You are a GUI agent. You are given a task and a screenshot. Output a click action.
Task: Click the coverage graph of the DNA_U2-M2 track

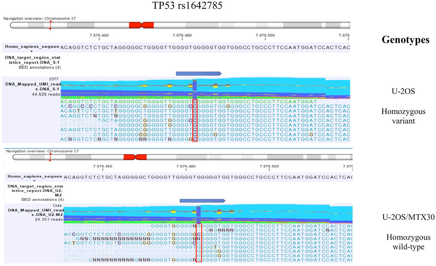point(208,214)
